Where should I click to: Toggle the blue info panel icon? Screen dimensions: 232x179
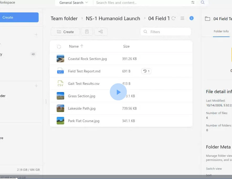click(192, 18)
